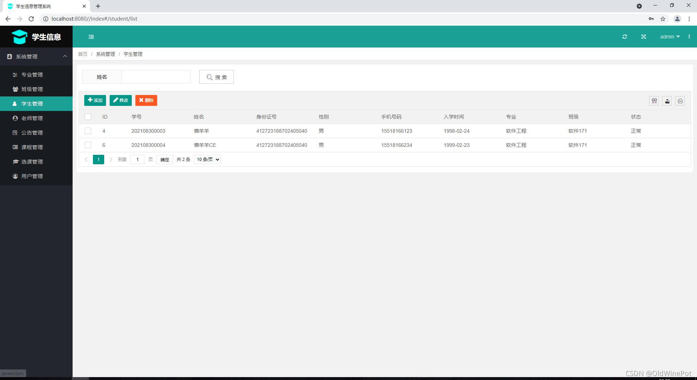This screenshot has height=380, width=697.
Task: Click the site info icon beside URL
Action: 46,19
